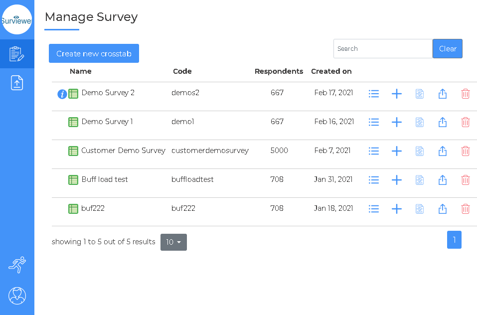477x315 pixels.
Task: Open the upload file sidebar icon
Action: [x=17, y=83]
